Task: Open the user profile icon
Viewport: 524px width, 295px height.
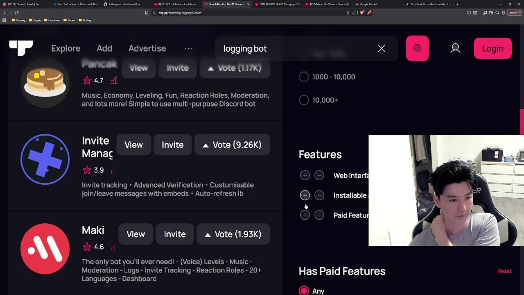Action: point(455,48)
